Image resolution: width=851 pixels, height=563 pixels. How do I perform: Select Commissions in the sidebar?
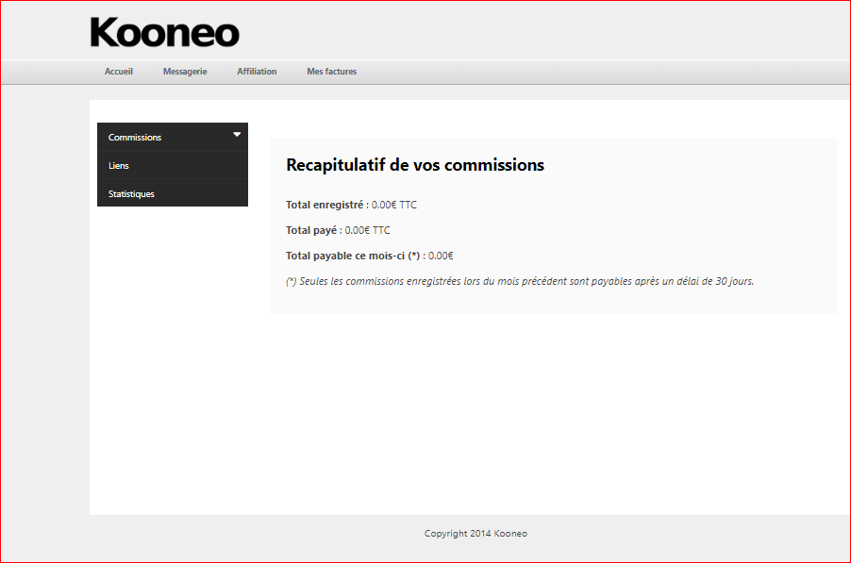pos(135,138)
